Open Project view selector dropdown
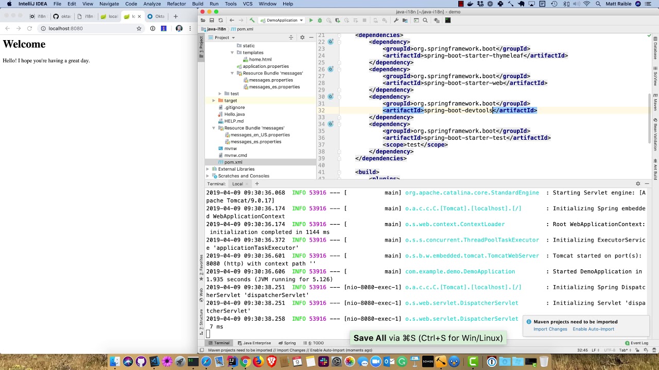659x370 pixels. pos(224,38)
